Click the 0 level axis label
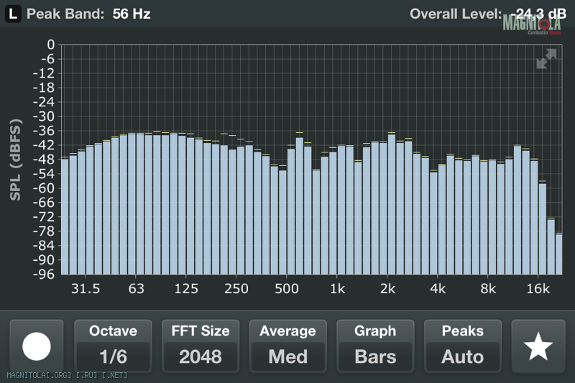Viewport: 575px width, 383px height. pos(51,45)
